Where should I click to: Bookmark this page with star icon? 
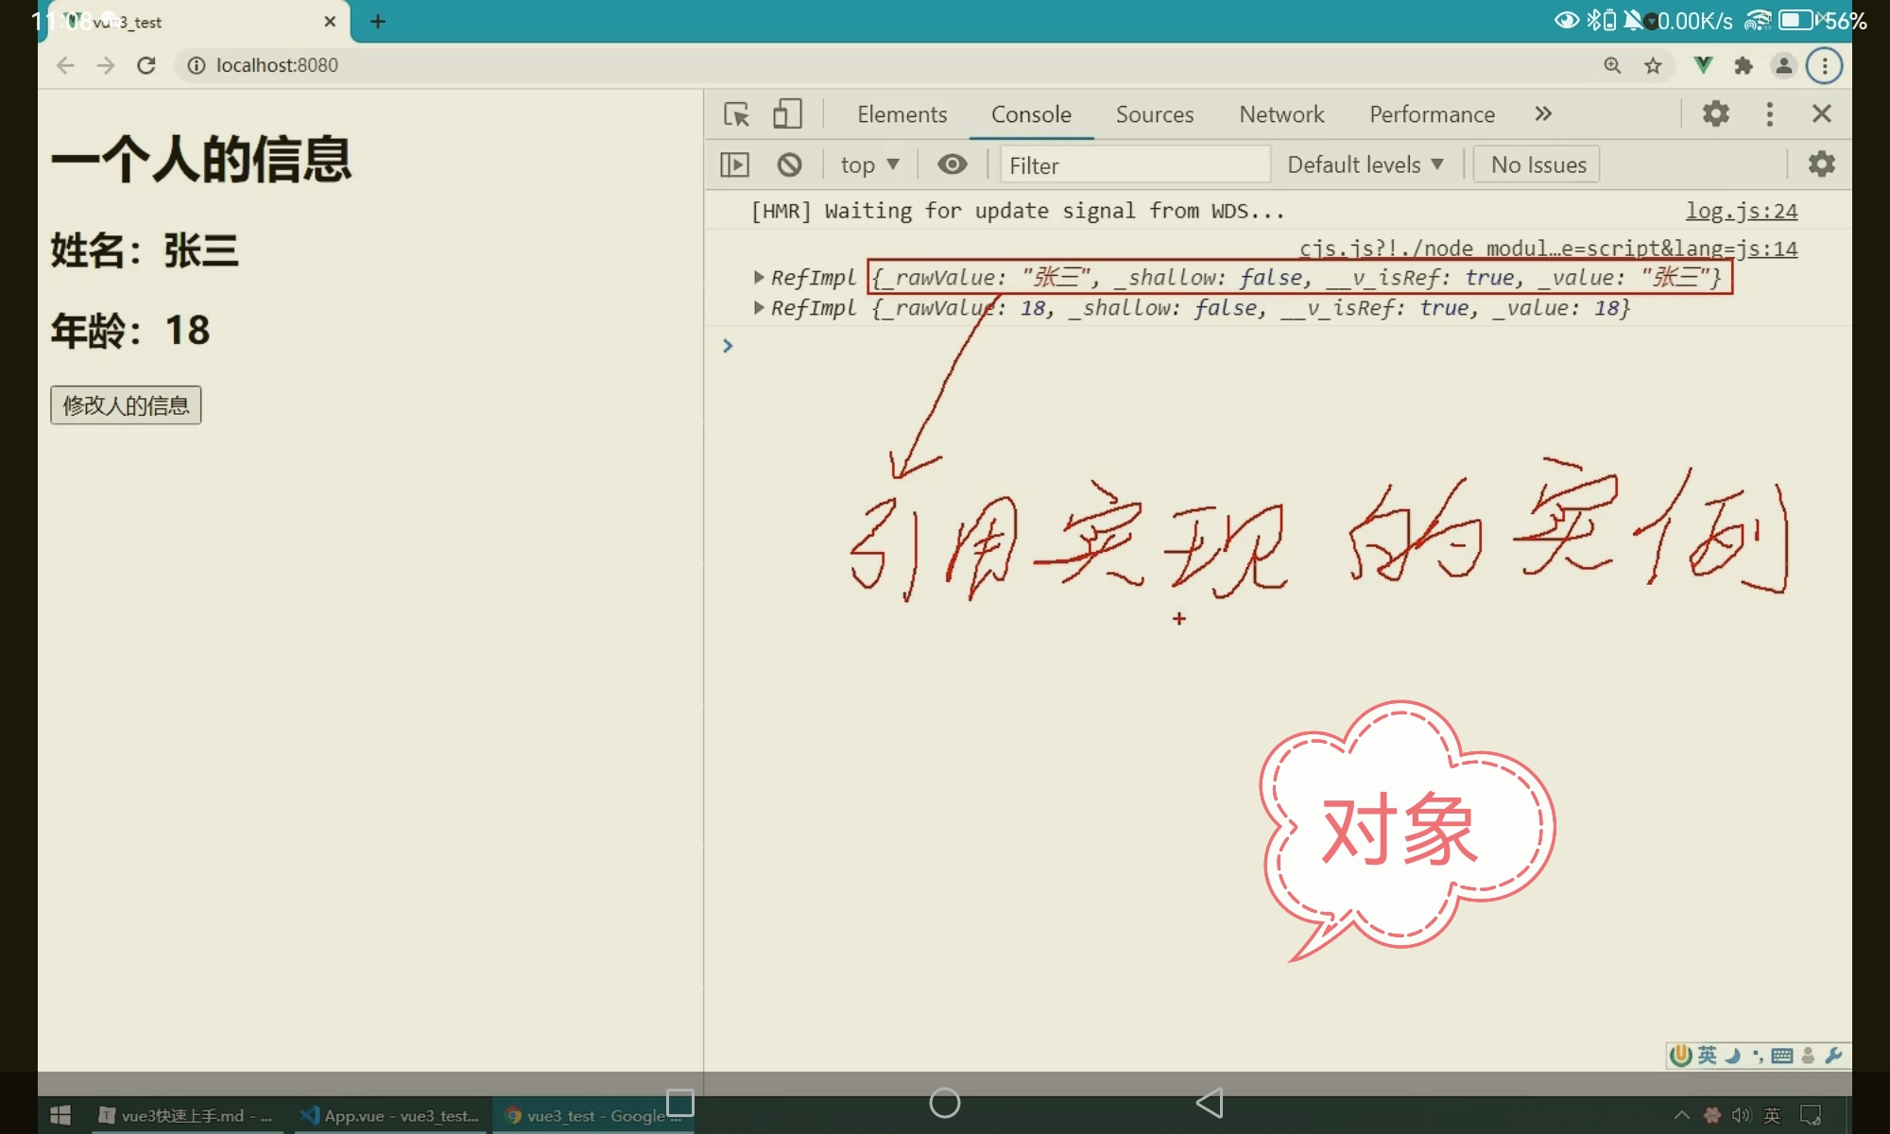(1653, 65)
